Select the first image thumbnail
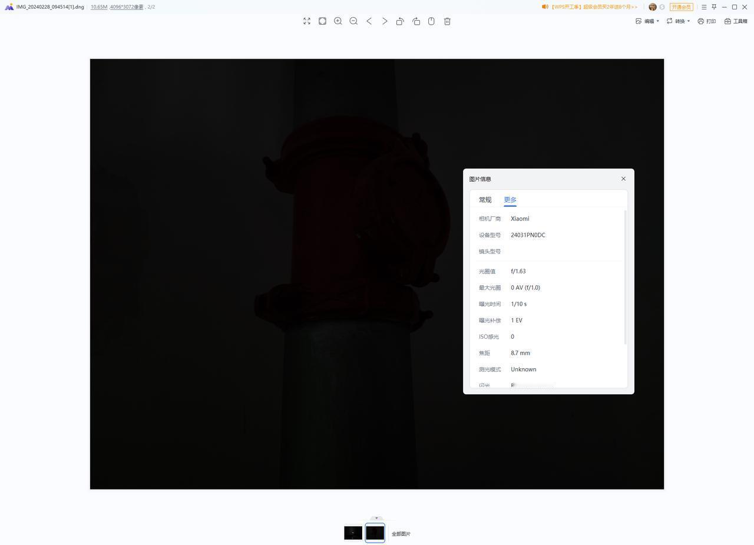The image size is (754, 545). pos(353,533)
